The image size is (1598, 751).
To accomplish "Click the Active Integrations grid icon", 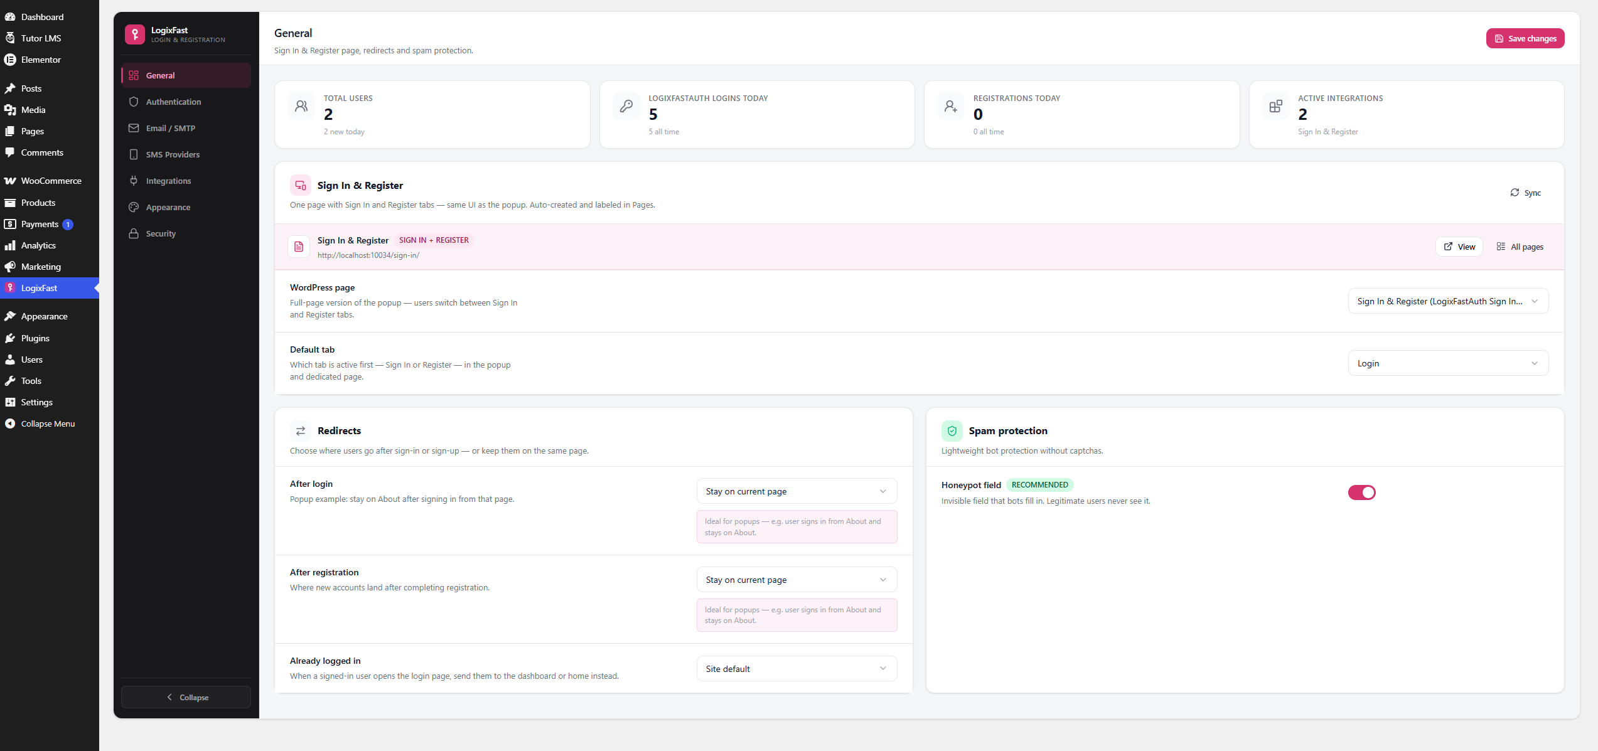I will 1275,106.
